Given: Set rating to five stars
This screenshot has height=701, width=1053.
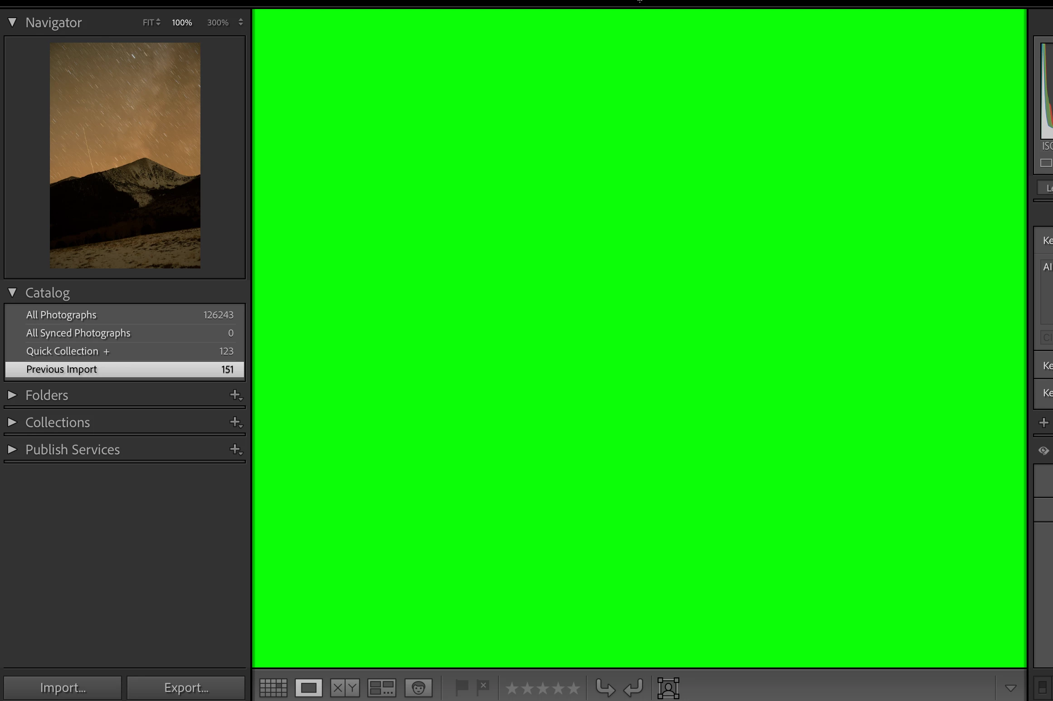Looking at the screenshot, I should pyautogui.click(x=573, y=688).
